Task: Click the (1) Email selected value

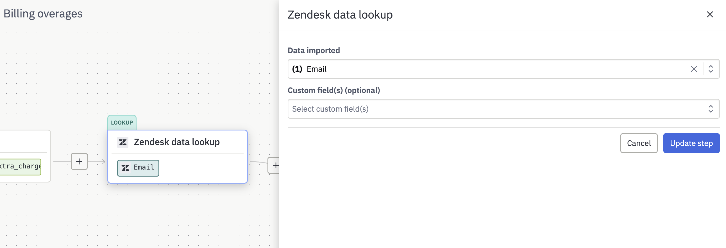Action: (309, 69)
